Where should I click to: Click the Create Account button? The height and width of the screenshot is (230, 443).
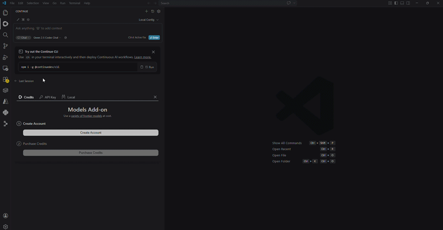91,132
